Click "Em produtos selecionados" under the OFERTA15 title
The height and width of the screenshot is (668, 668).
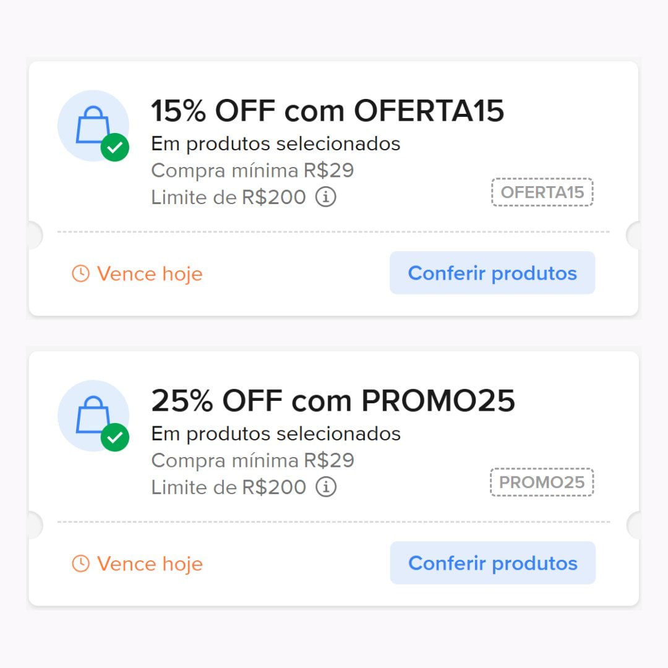point(275,144)
